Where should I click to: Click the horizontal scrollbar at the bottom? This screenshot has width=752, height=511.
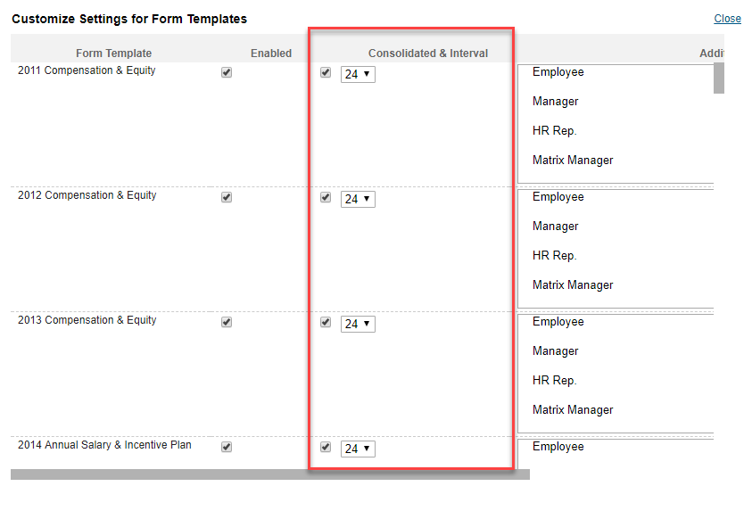click(270, 474)
